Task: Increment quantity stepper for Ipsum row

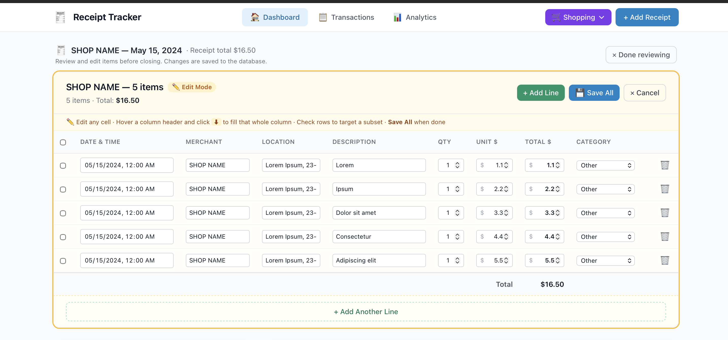Action: point(457,187)
